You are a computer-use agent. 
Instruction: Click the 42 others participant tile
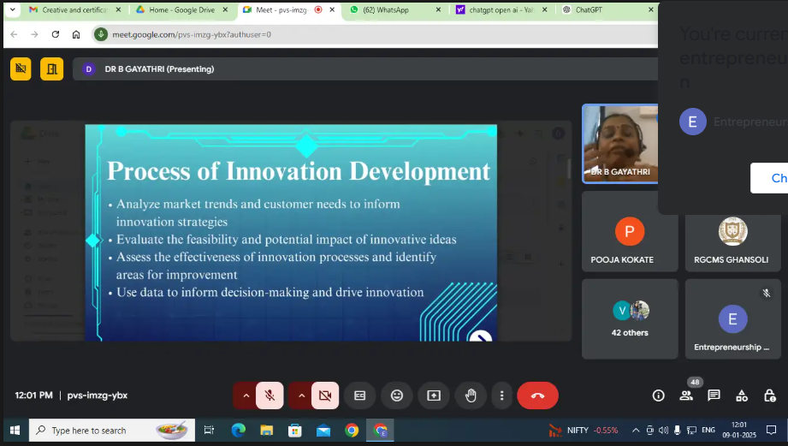630,318
